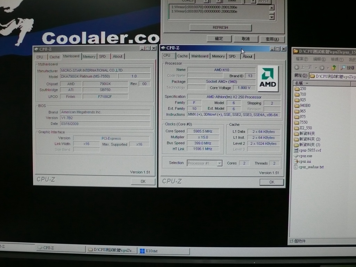Viewport: 356px width, 267px height.
Task: Open the 975 folder in Explorer
Action: (300, 117)
